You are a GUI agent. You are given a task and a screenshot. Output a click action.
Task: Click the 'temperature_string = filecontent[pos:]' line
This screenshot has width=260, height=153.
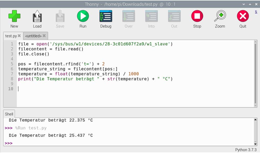coord(68,69)
